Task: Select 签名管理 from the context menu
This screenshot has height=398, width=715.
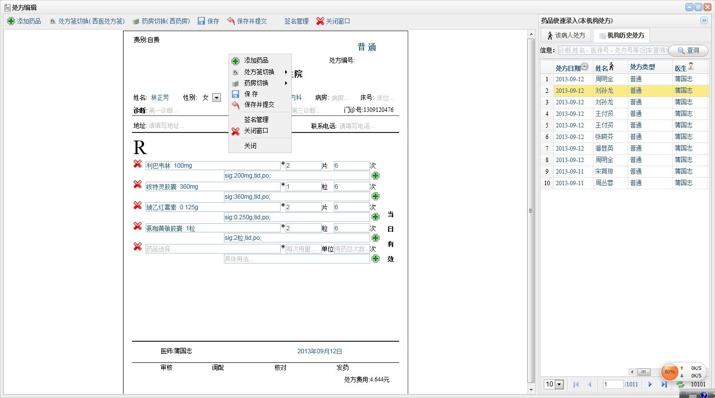Action: pyautogui.click(x=257, y=119)
